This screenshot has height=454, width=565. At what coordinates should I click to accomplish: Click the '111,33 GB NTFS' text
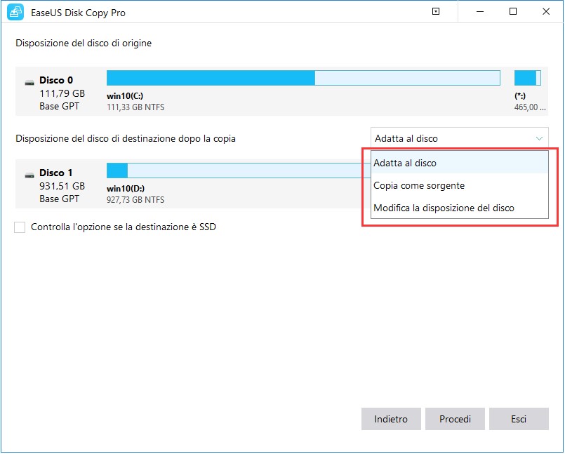tap(135, 107)
